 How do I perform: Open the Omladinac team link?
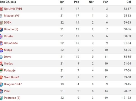tap(11, 43)
